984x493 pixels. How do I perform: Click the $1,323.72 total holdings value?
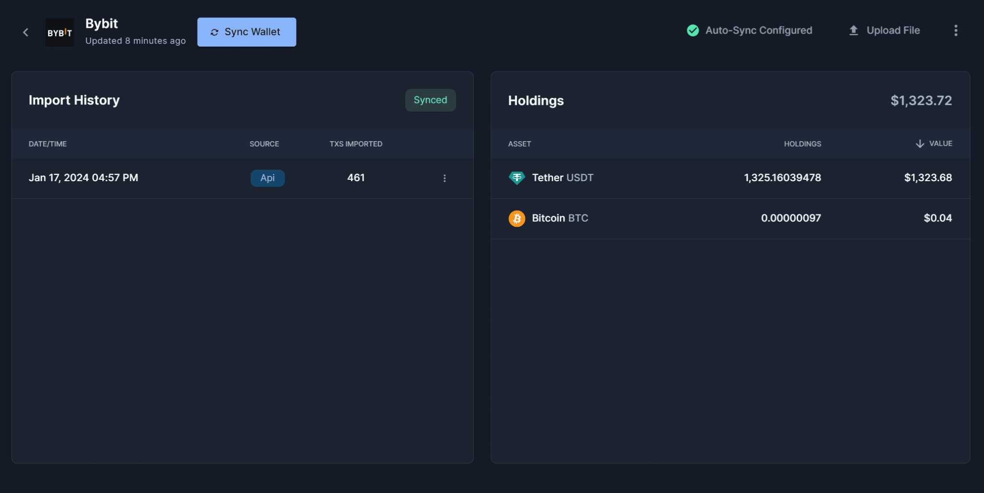(921, 100)
